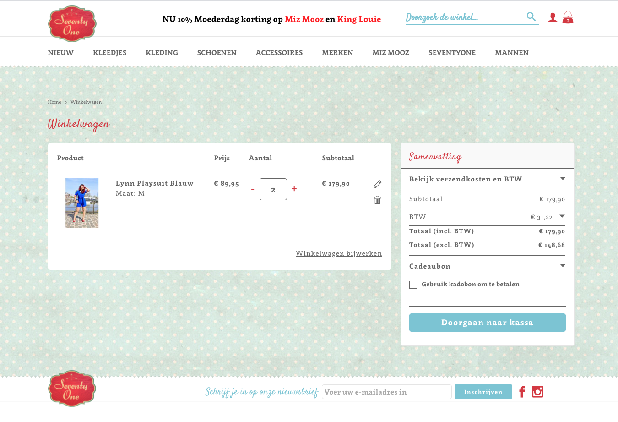The image size is (618, 422).
Task: Delete the item using trash icon
Action: (377, 200)
